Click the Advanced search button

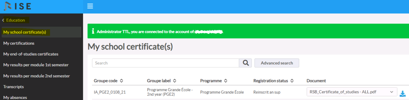pyautogui.click(x=277, y=63)
